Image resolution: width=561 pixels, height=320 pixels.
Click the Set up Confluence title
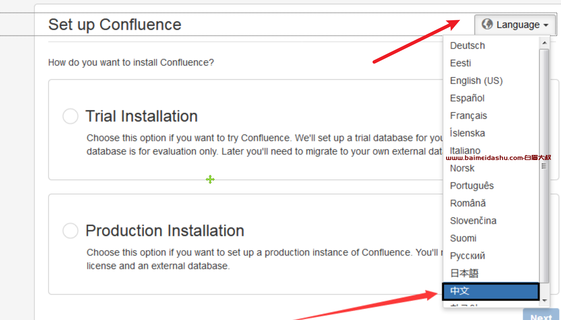coord(115,25)
